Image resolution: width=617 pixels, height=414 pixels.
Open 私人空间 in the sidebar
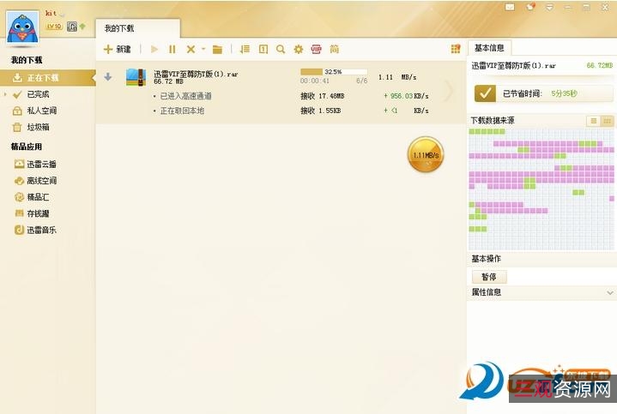[x=41, y=111]
